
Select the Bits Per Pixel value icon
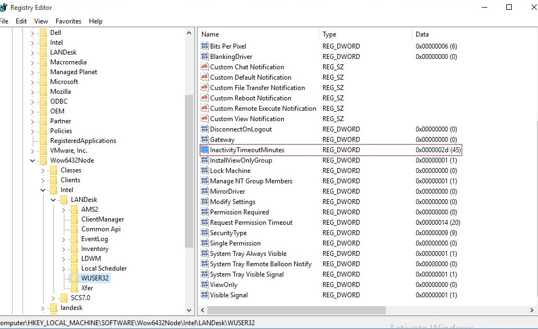click(204, 46)
